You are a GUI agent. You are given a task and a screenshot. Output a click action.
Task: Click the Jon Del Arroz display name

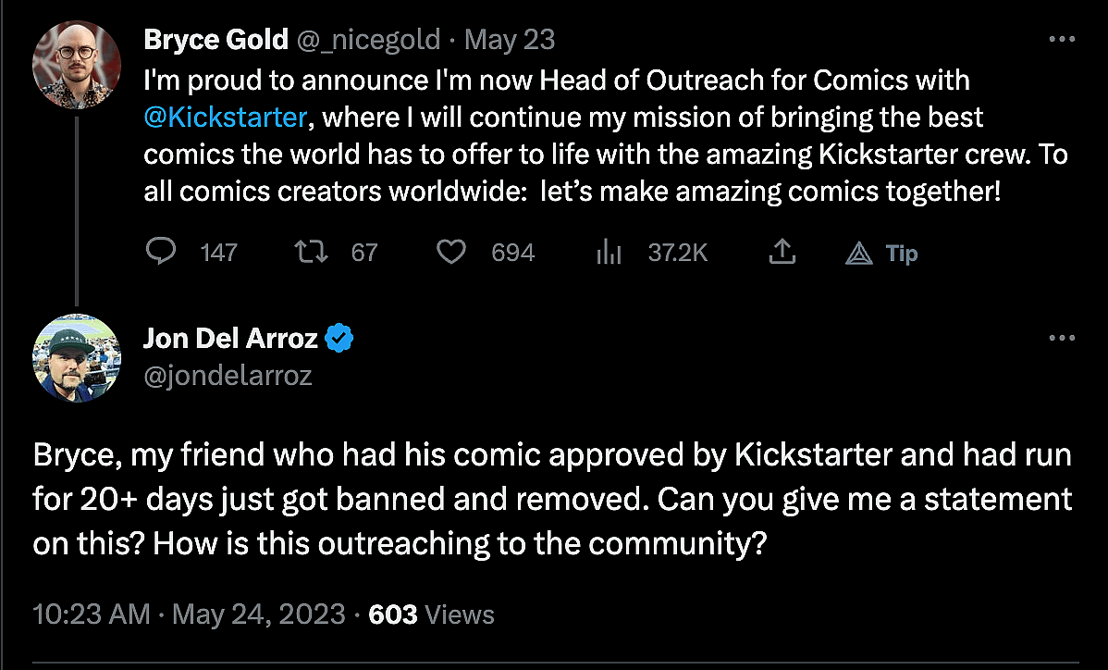click(230, 340)
